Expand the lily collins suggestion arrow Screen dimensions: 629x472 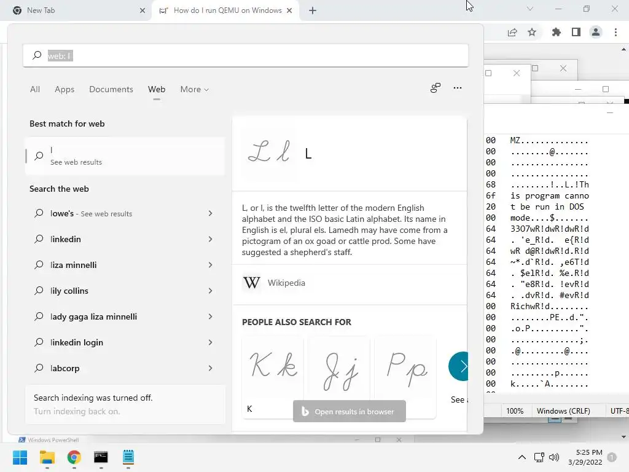[210, 291]
